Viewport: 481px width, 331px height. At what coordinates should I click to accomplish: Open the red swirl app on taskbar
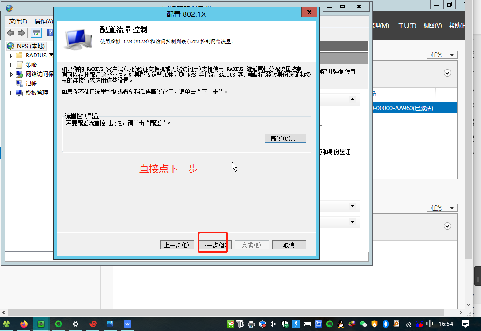[93, 324]
